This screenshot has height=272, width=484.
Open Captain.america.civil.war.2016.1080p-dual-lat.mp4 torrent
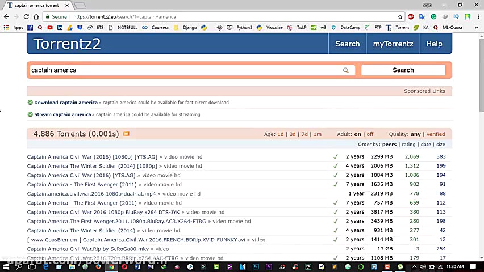(91, 194)
